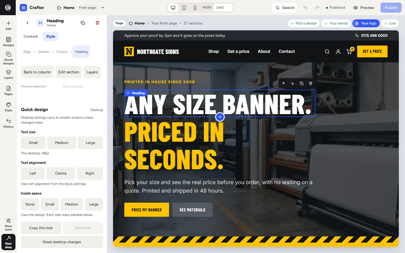The width and height of the screenshot is (405, 253).
Task: Go back with the panel back arrow
Action: point(28,23)
